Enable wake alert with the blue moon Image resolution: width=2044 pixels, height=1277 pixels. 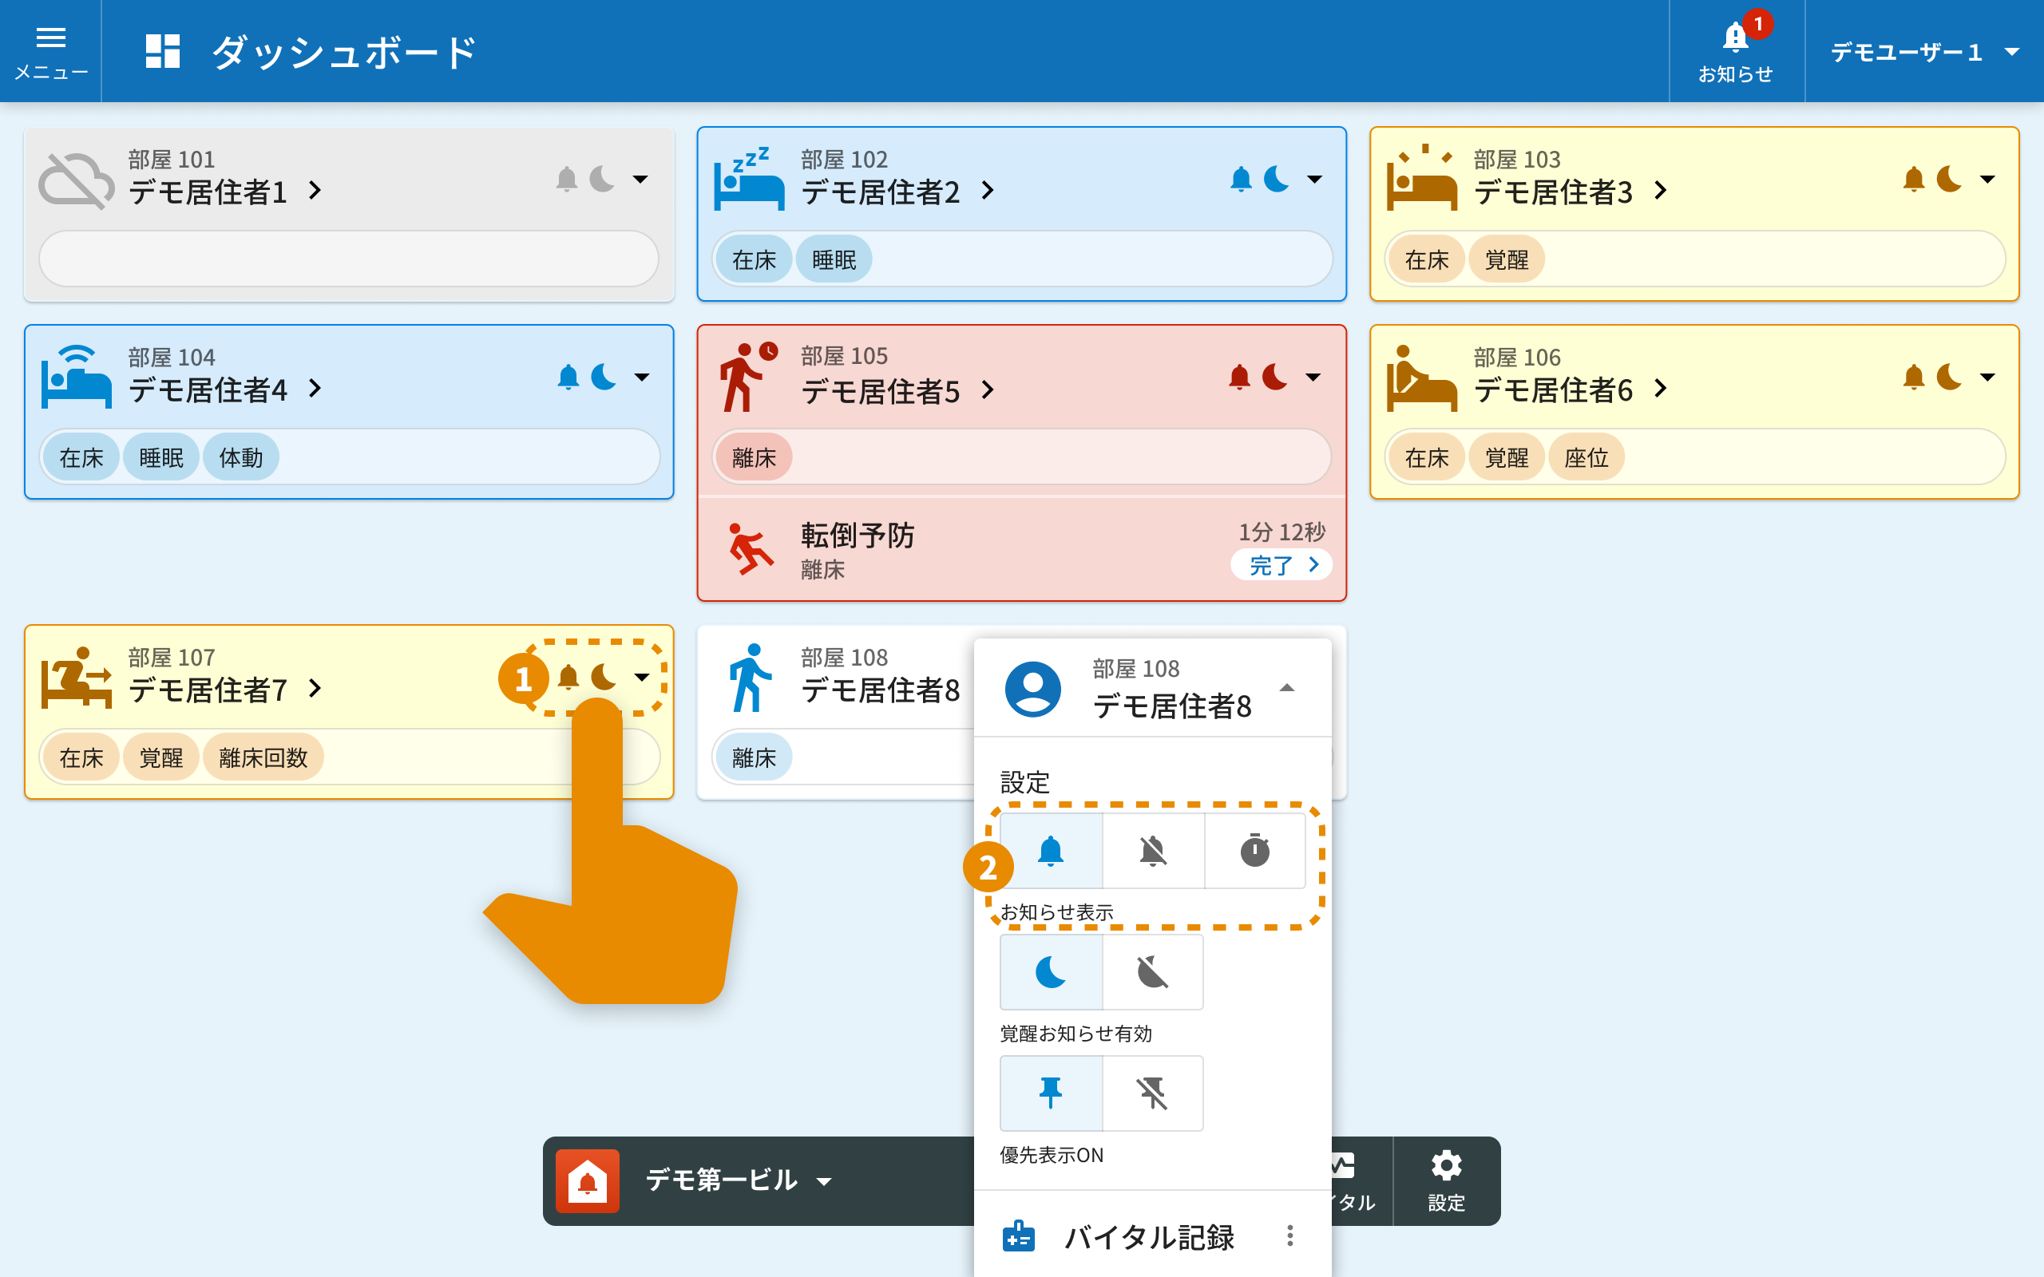pos(1051,972)
